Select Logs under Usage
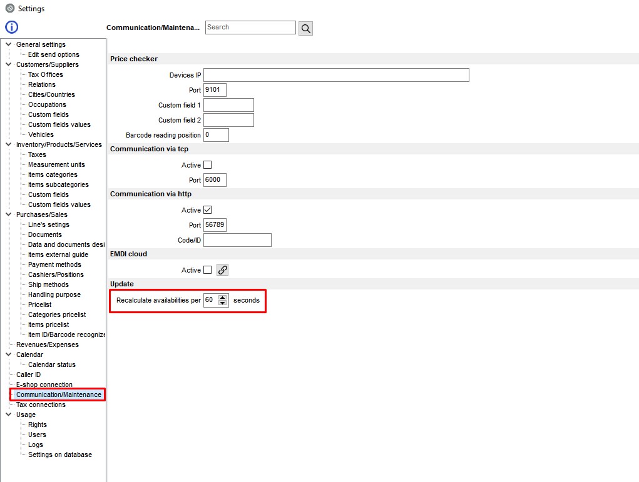Viewport: 639px width, 482px height. tap(34, 444)
